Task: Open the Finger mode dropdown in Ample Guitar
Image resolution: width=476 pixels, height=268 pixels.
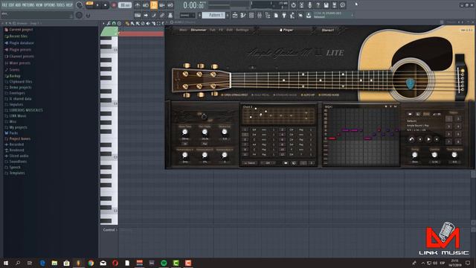Action: tap(286, 30)
